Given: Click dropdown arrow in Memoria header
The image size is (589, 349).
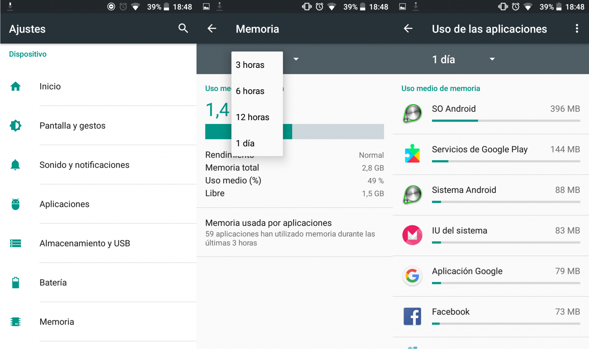Looking at the screenshot, I should pos(296,59).
